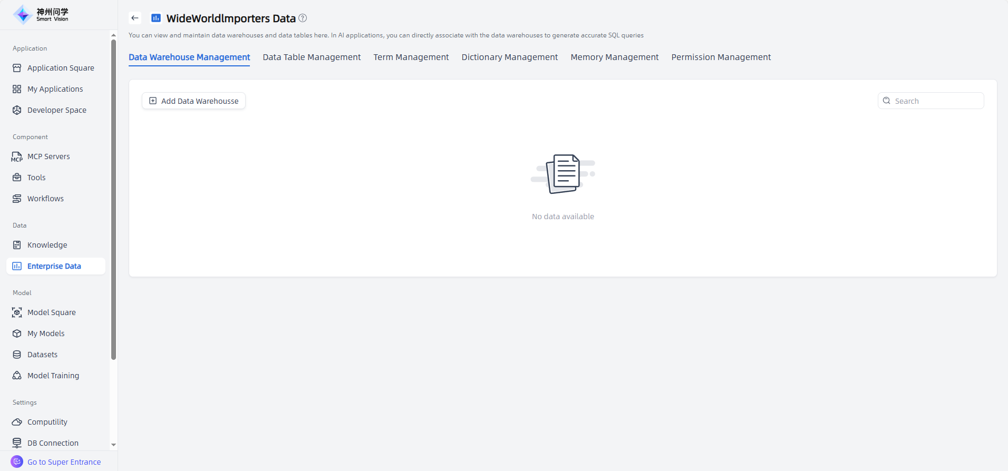Open the Tools component page

pyautogui.click(x=36, y=178)
